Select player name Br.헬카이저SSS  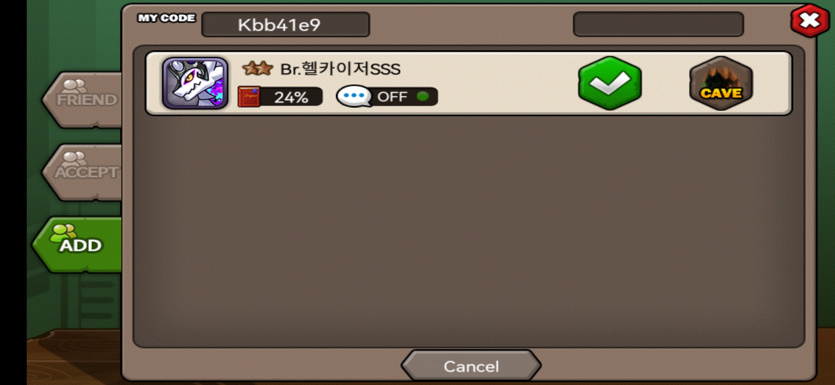(340, 69)
